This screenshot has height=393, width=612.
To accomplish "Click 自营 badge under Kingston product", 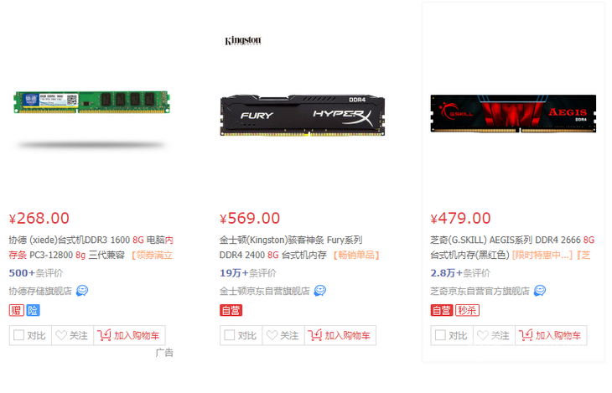I will coord(231,311).
